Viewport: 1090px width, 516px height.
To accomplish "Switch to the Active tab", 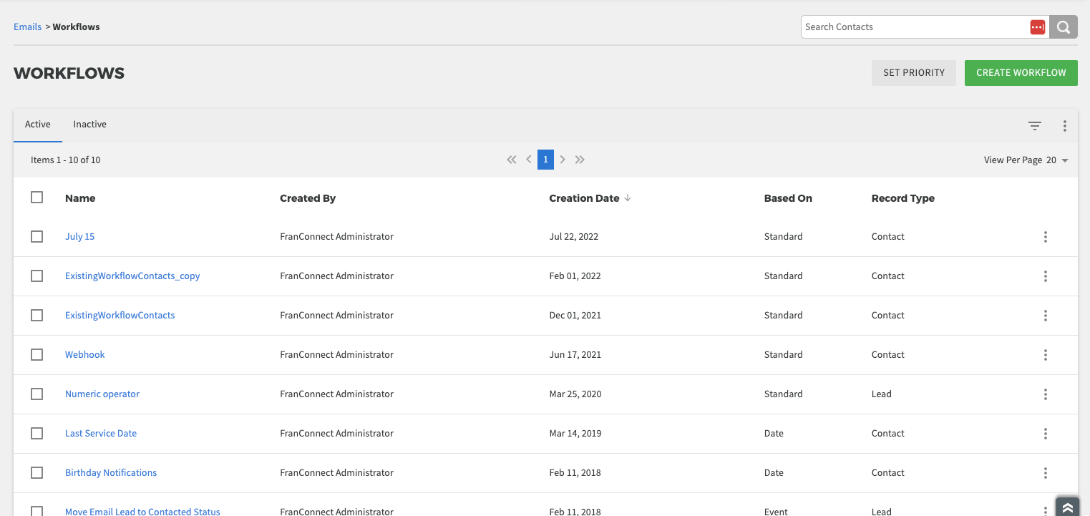I will tap(38, 125).
